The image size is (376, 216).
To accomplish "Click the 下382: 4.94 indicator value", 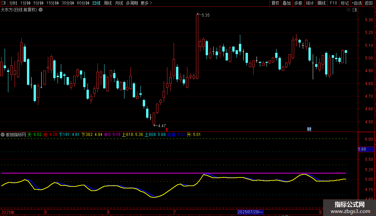I will (92, 135).
